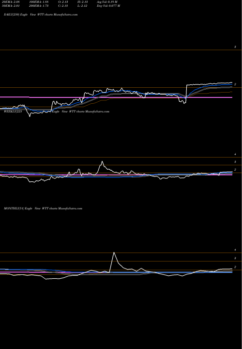
Task: Select the Day Vol: 0.077 M text
Action: (108, 6)
